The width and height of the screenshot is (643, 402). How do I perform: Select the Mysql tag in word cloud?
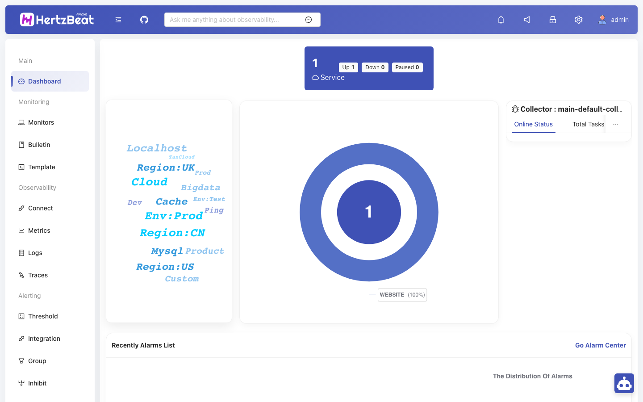(x=167, y=251)
